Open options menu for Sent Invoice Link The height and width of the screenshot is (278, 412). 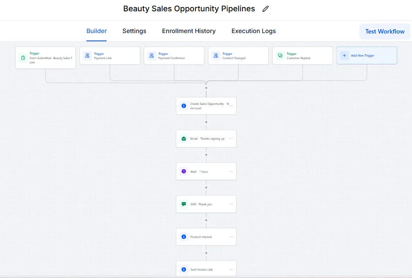coord(231,269)
